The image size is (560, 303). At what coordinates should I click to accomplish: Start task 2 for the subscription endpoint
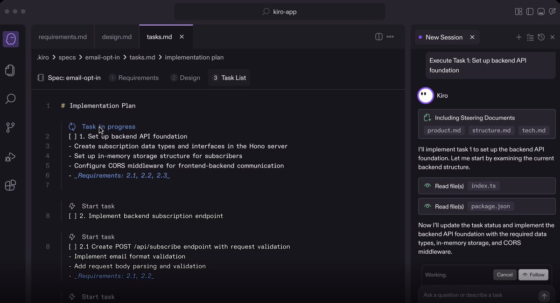tap(98, 205)
